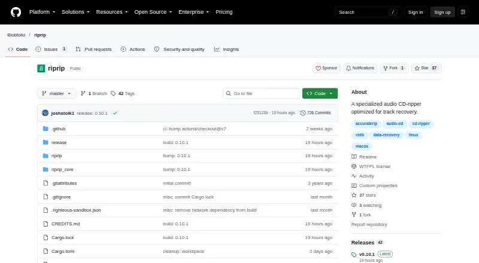Open the accuraterip topic tag
This screenshot has height=263, width=479.
pos(366,124)
